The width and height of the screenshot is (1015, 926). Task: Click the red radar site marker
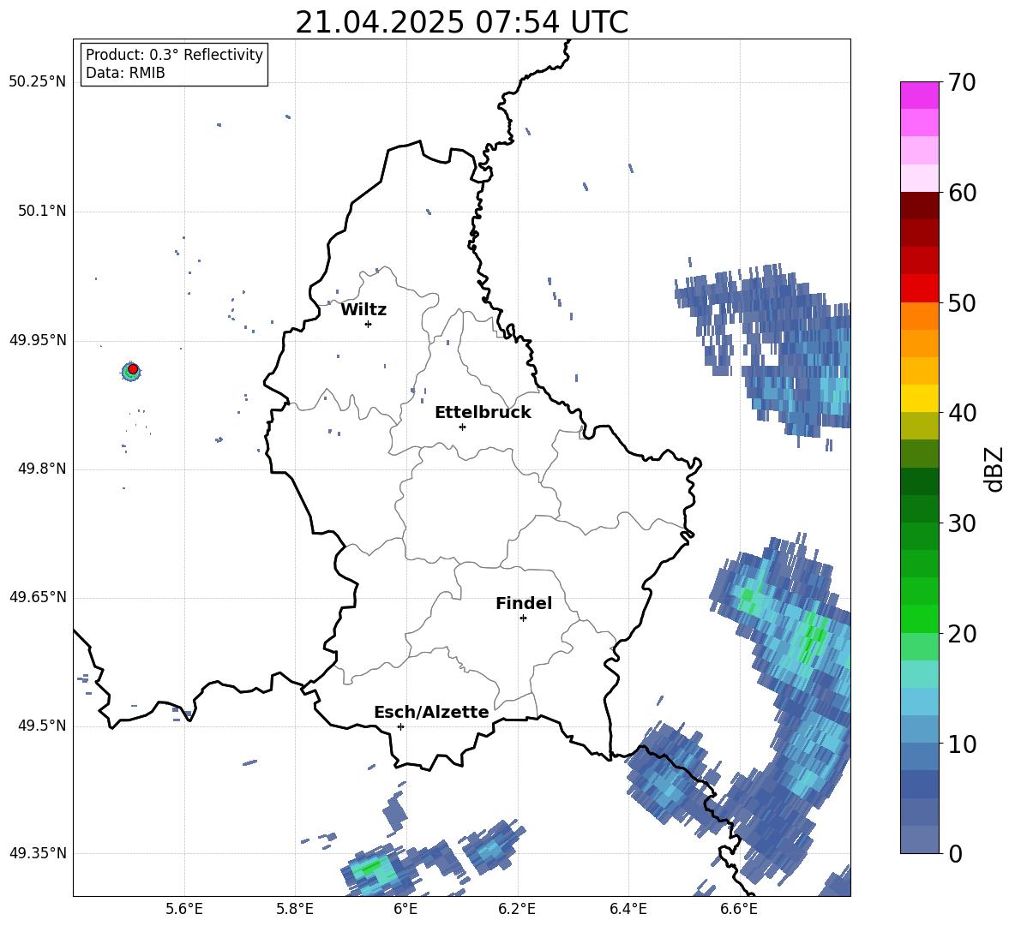point(133,369)
